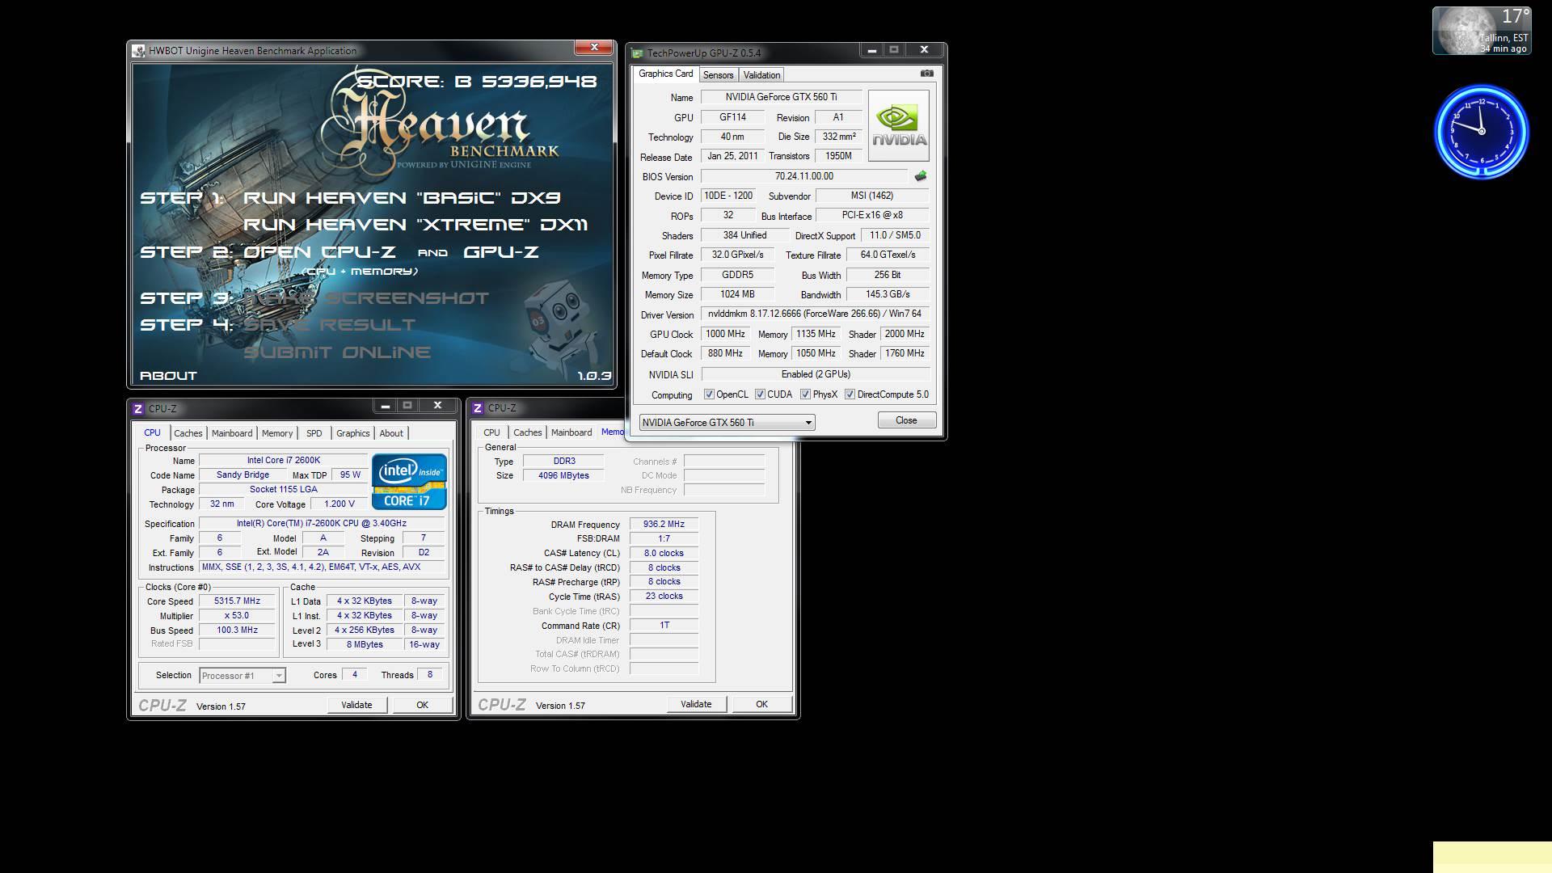Image resolution: width=1552 pixels, height=873 pixels.
Task: Toggle the PhysX checkbox
Action: pyautogui.click(x=805, y=394)
